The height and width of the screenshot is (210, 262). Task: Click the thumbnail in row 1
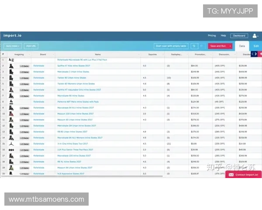pos(11,60)
